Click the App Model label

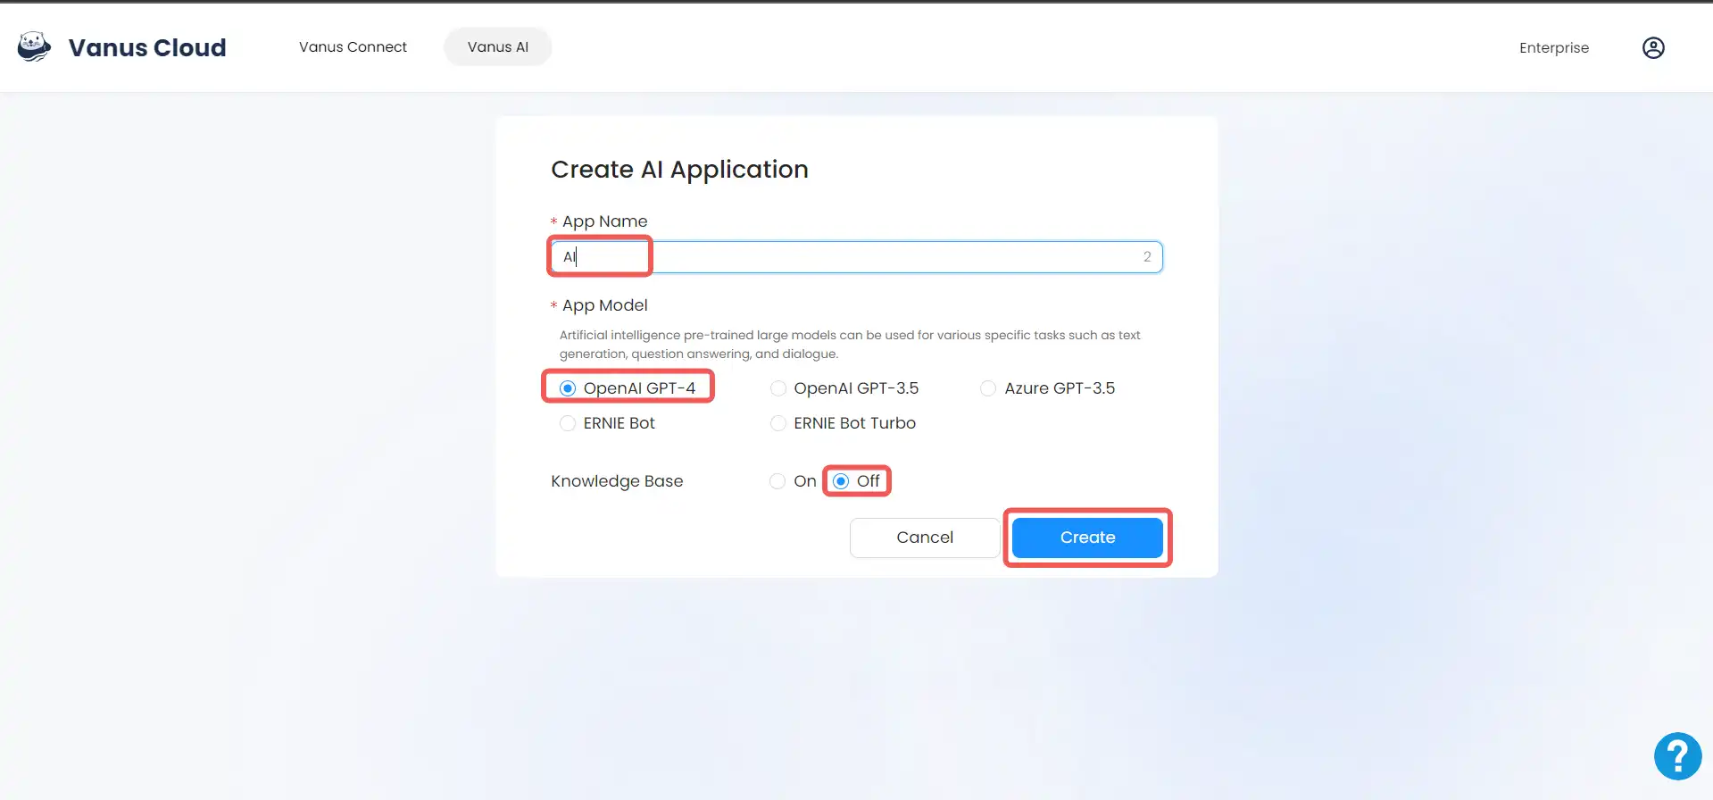pyautogui.click(x=604, y=305)
